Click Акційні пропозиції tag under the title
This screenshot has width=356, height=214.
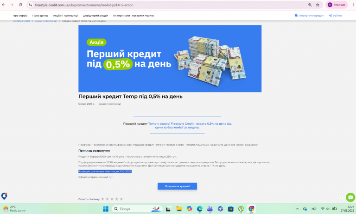(110, 104)
